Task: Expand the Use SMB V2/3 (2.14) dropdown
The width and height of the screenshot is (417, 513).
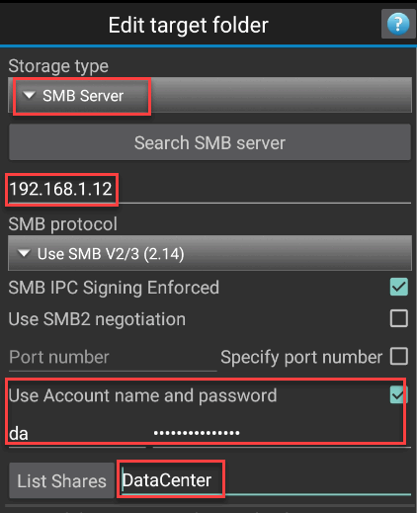Action: pos(209,253)
